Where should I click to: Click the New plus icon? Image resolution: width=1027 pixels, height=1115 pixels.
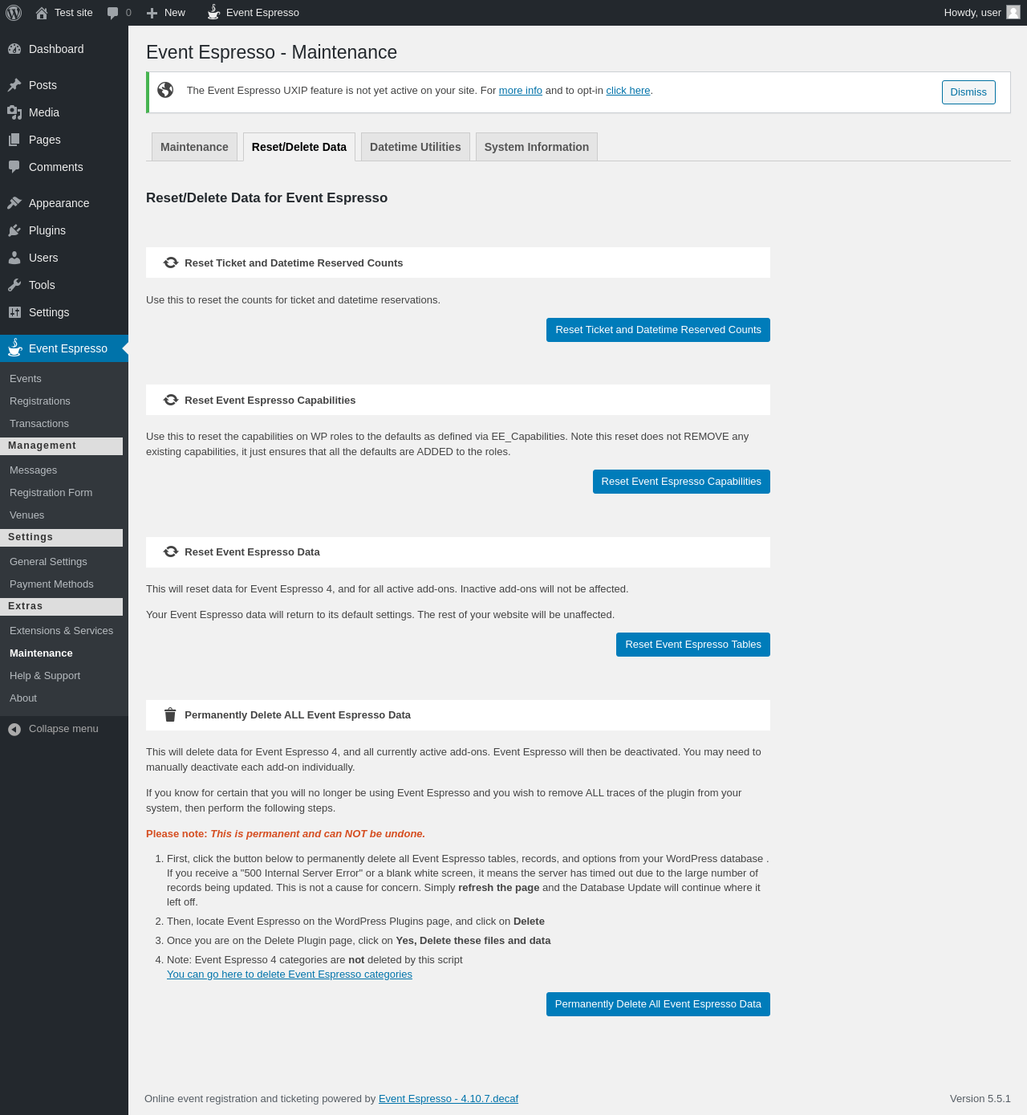[152, 13]
